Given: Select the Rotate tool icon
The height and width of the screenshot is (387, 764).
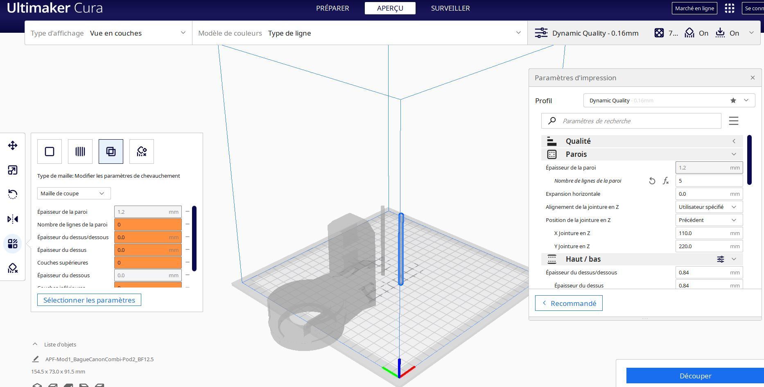Looking at the screenshot, I should pyautogui.click(x=13, y=194).
